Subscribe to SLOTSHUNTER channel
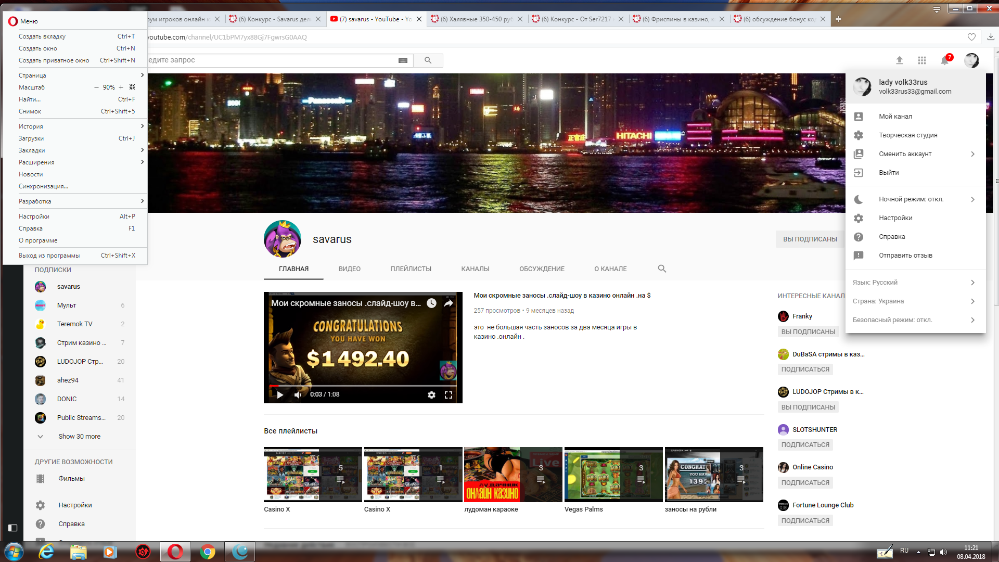 click(805, 445)
